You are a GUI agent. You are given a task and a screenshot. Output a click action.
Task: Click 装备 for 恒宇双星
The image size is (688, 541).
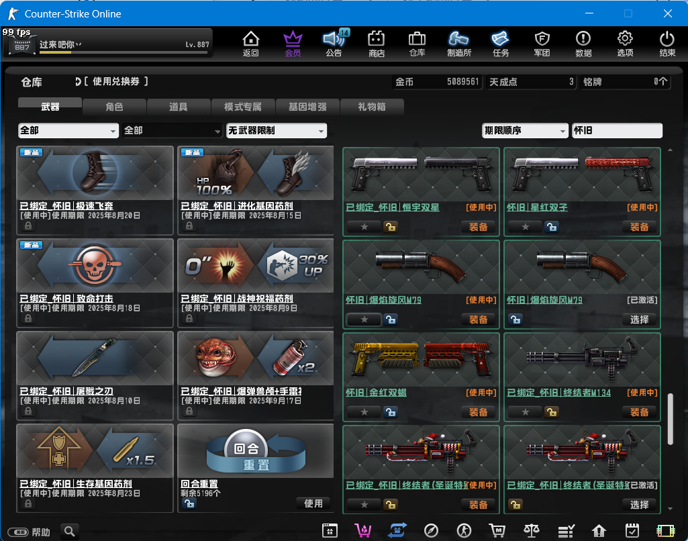(479, 227)
